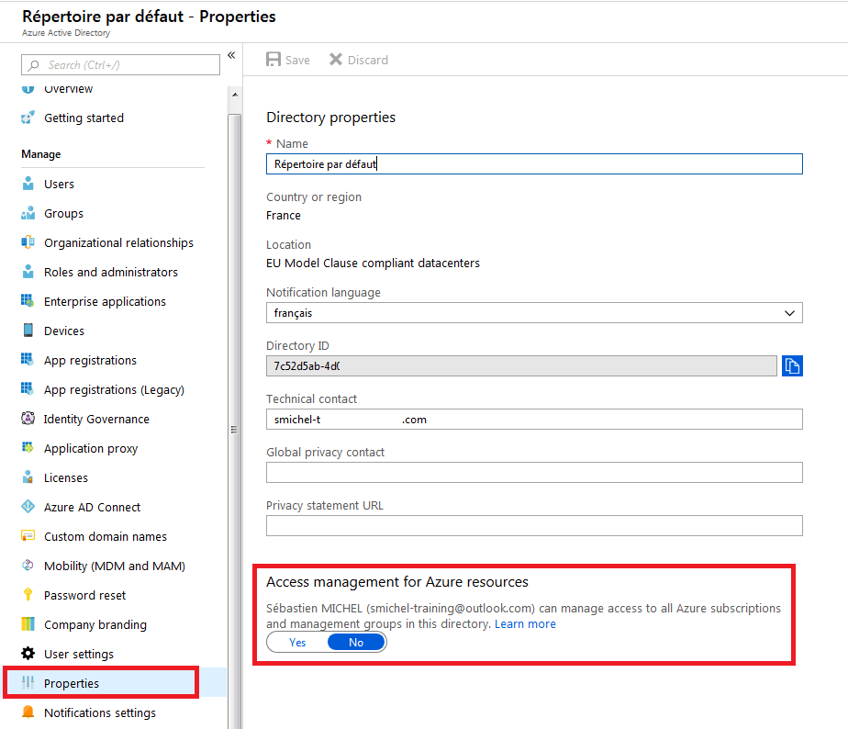Select Custom domain names menu item
The image size is (848, 729).
coord(105,536)
